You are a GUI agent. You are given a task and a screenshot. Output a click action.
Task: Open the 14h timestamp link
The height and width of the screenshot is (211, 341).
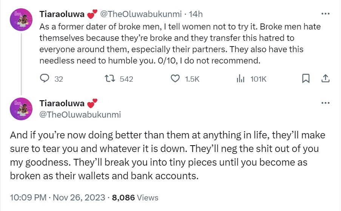coord(196,14)
